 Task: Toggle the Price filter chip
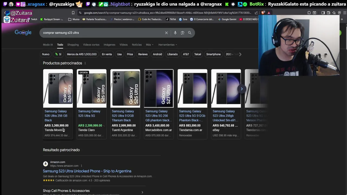point(130,54)
